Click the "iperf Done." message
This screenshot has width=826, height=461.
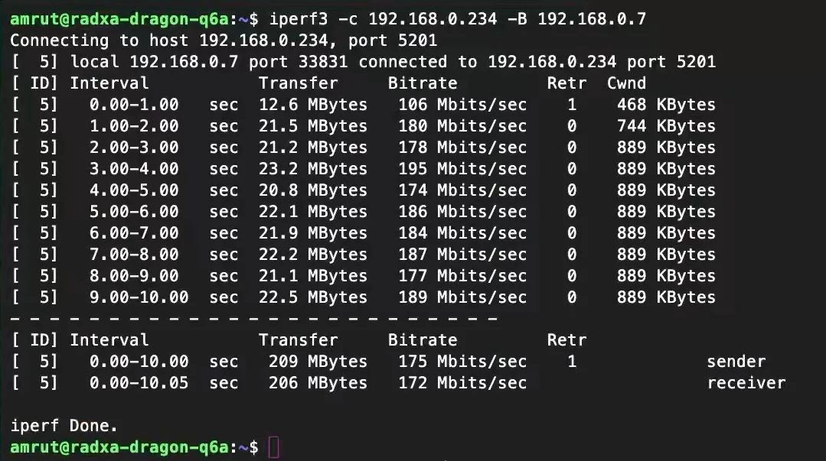coord(64,426)
